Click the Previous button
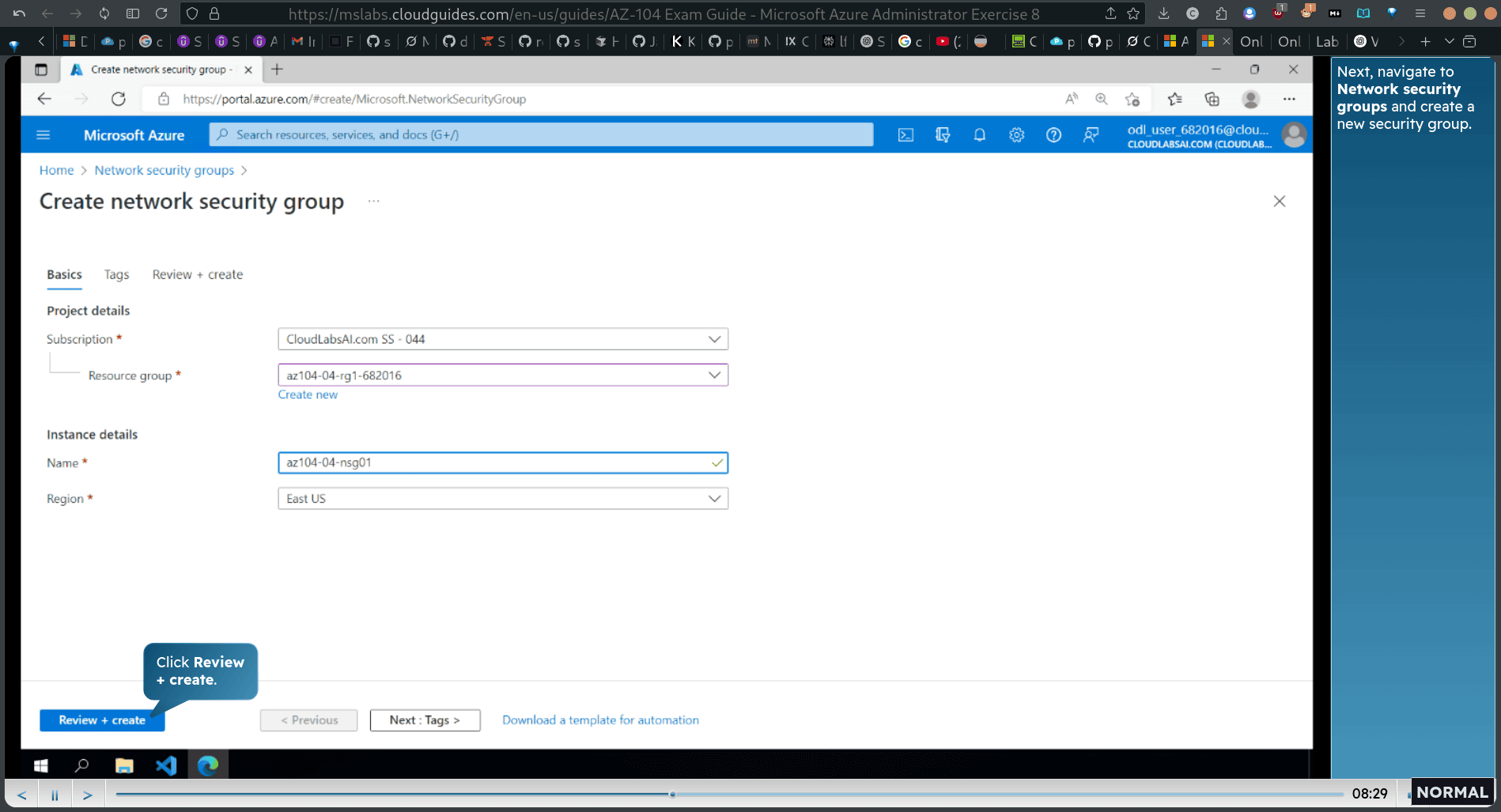1501x812 pixels. point(308,720)
